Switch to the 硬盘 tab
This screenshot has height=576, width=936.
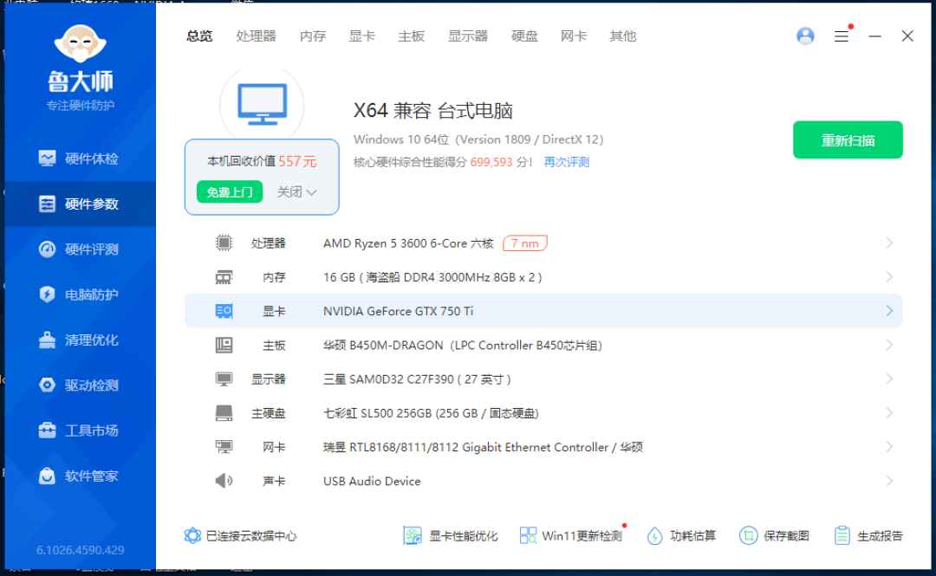524,36
